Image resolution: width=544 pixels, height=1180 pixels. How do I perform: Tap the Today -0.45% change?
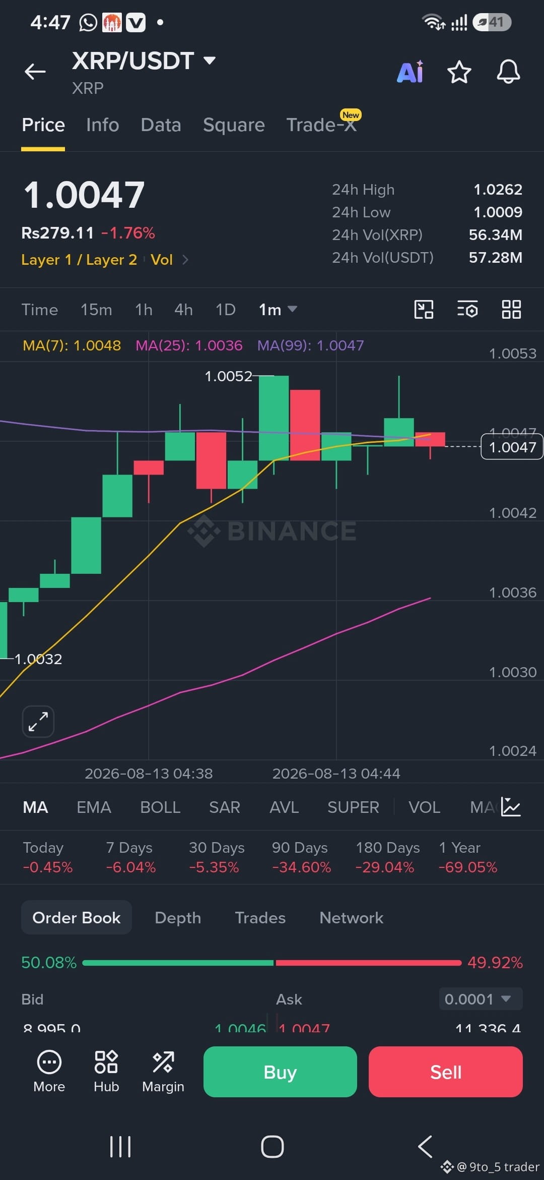click(48, 857)
